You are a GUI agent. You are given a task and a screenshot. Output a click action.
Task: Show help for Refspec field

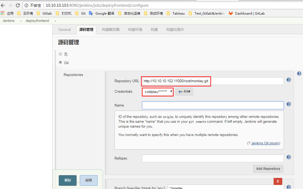(x=289, y=157)
